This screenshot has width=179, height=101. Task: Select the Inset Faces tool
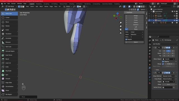coord(9,55)
